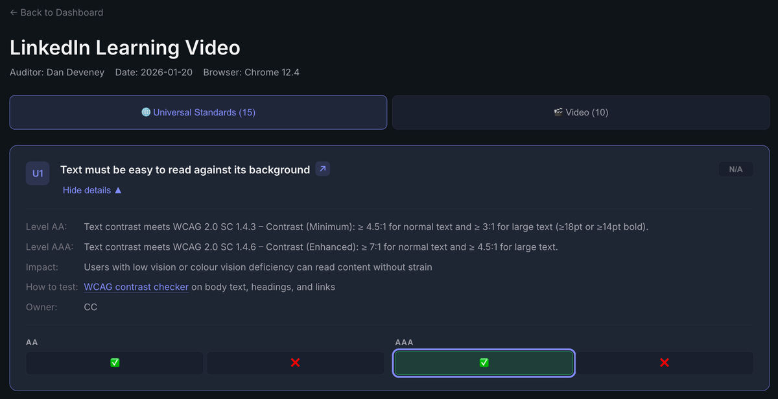The height and width of the screenshot is (399, 778).
Task: Mark AA level as failed with red X
Action: tap(296, 363)
